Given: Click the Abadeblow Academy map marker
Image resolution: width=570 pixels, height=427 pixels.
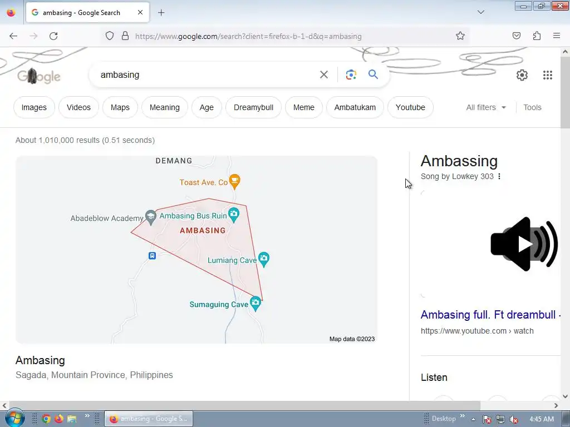Looking at the screenshot, I should 150,217.
